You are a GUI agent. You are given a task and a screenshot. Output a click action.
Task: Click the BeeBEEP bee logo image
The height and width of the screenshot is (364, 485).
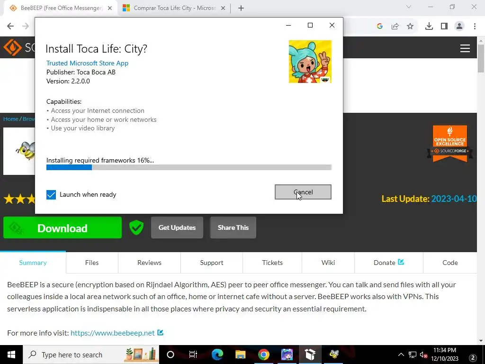pyautogui.click(x=19, y=151)
